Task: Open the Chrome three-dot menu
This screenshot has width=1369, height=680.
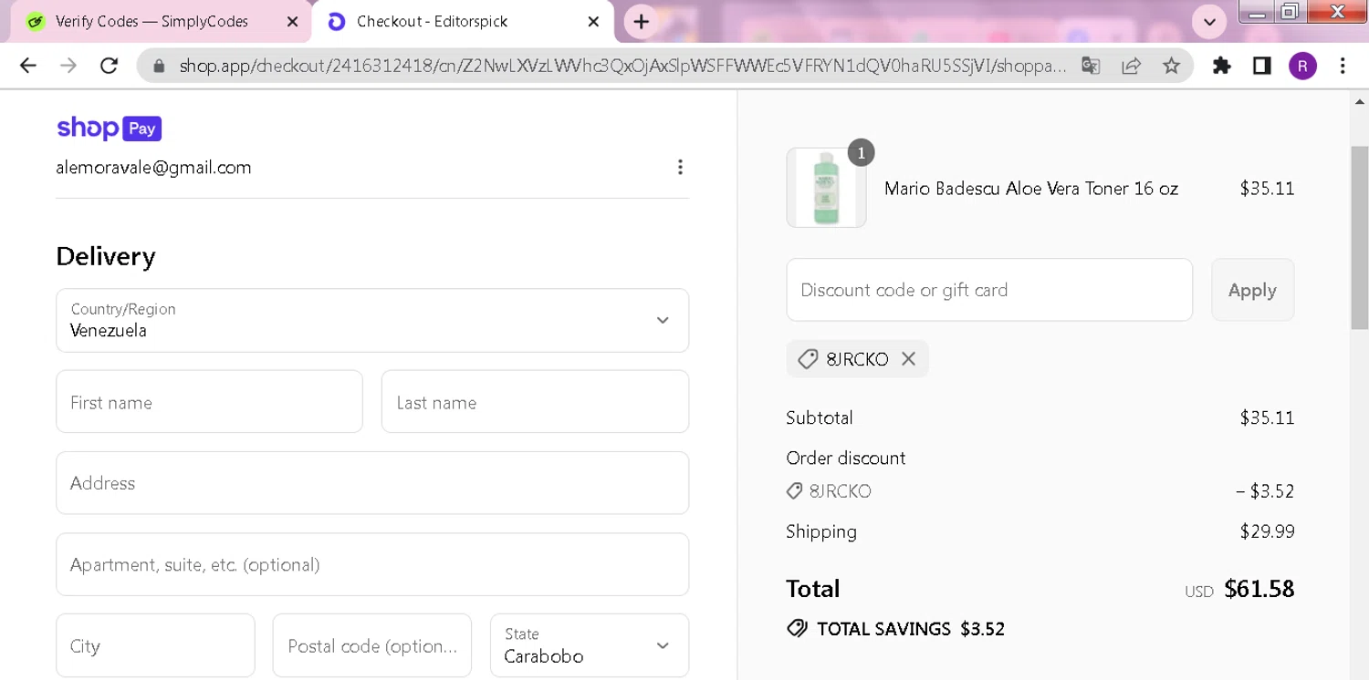Action: pyautogui.click(x=1342, y=66)
